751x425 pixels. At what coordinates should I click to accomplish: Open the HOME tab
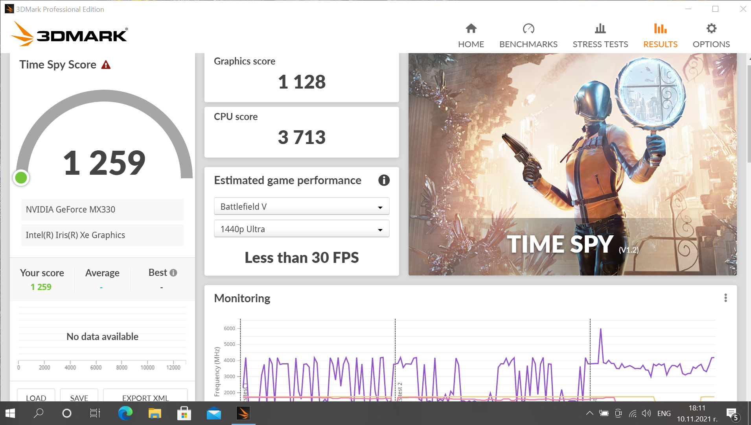pyautogui.click(x=471, y=35)
